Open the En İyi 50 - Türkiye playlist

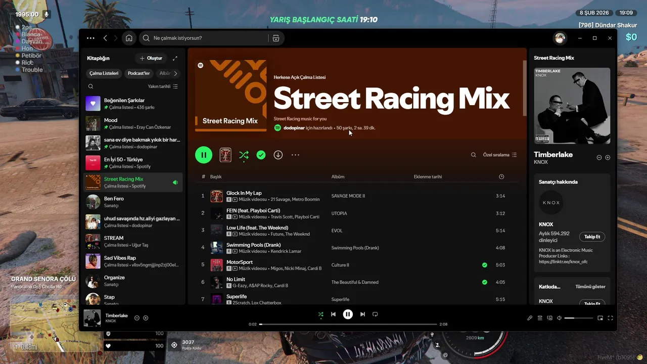(x=133, y=163)
